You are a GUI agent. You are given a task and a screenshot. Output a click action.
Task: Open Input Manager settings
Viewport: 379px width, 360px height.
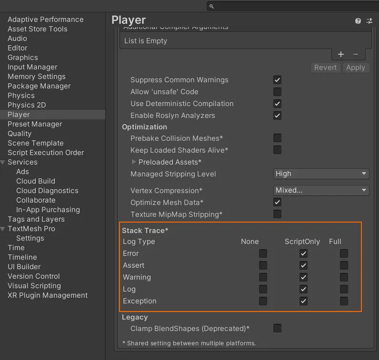pos(32,67)
